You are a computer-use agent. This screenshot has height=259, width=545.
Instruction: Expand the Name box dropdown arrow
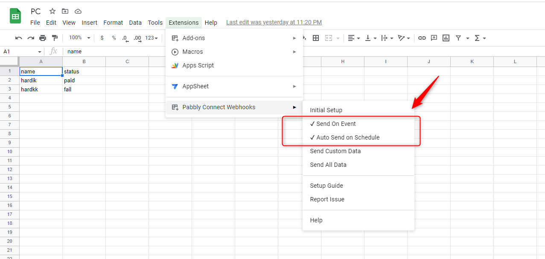point(40,52)
